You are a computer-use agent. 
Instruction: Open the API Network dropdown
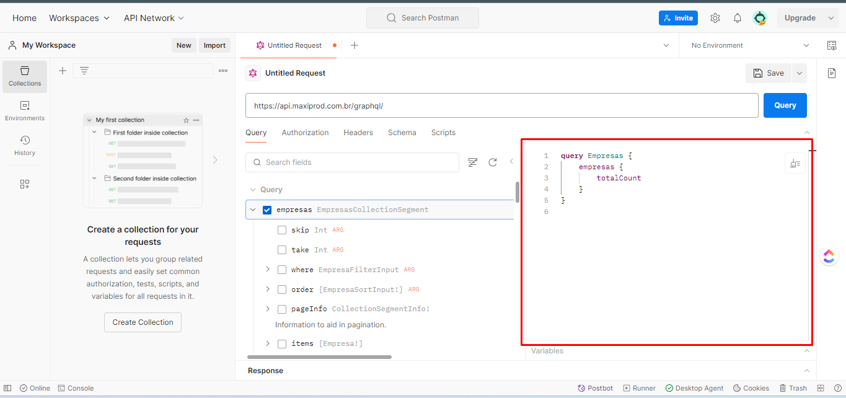tap(154, 18)
